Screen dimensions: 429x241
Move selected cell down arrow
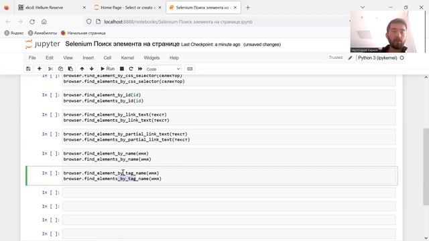(x=92, y=69)
